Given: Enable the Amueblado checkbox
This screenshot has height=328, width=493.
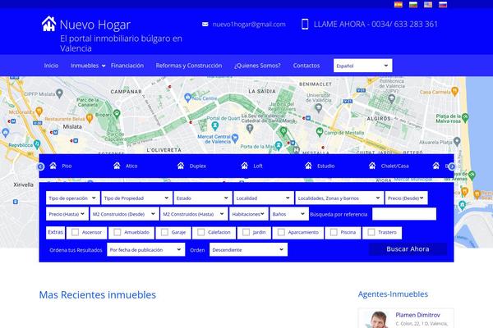Looking at the screenshot, I should point(117,232).
